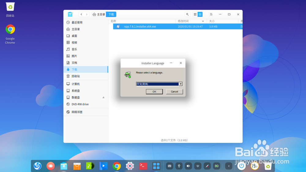The width and height of the screenshot is (306, 172).
Task: Open 视频 in sidebar
Action: click(86, 43)
